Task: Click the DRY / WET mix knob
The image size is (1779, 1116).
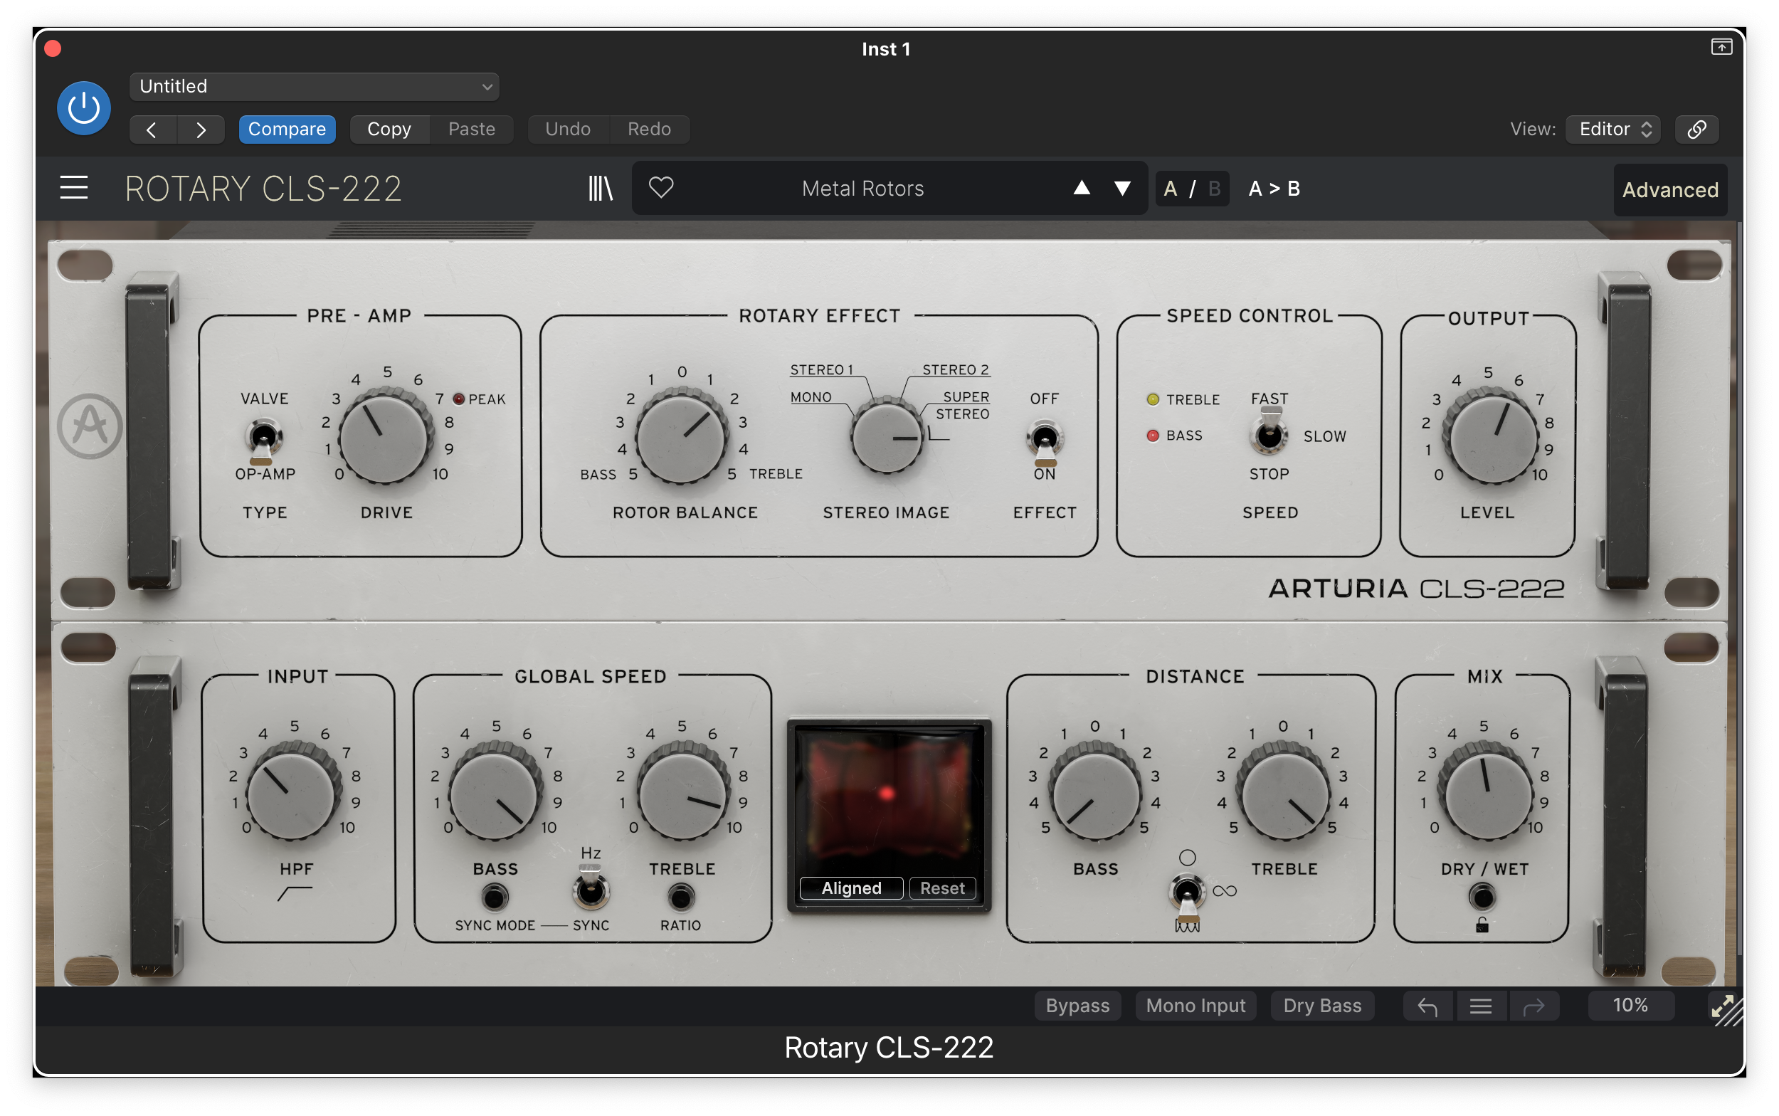Action: (1485, 793)
